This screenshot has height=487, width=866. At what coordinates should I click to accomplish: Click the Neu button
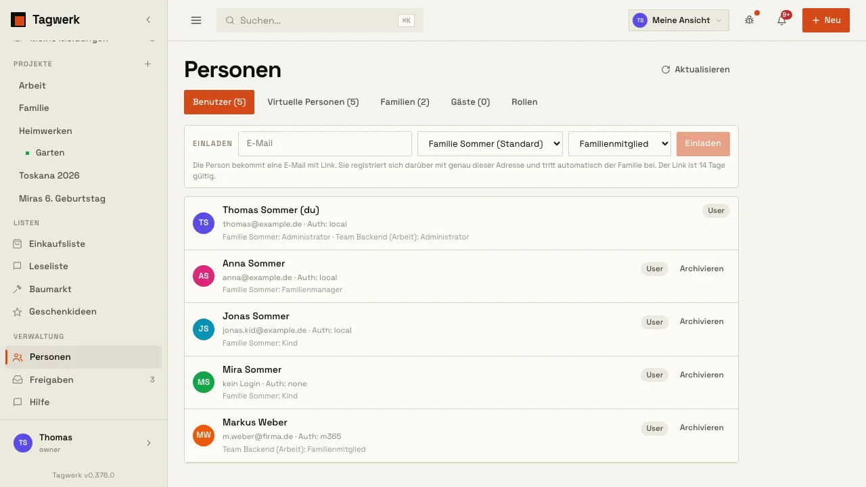tap(826, 20)
